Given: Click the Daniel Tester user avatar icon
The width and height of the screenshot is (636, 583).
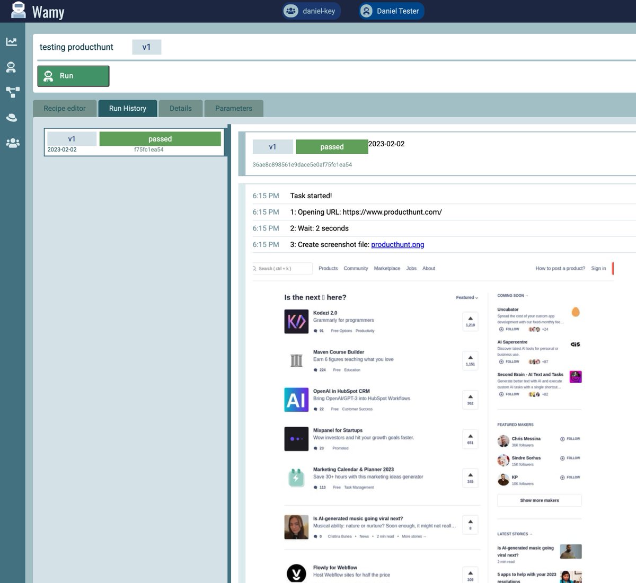Looking at the screenshot, I should coord(366,11).
